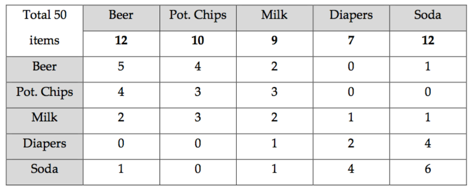Image resolution: width=472 pixels, height=190 pixels.
Task: Click the Soda column header cell
Action: coord(428,16)
